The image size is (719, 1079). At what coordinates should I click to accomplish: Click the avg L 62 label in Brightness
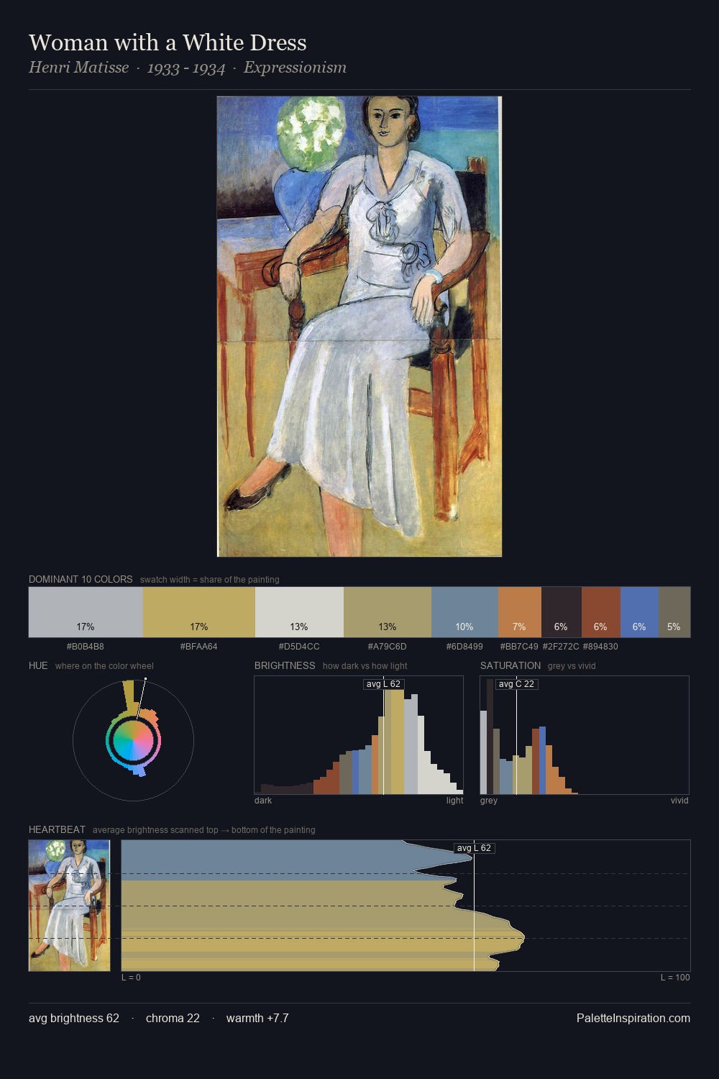383,683
